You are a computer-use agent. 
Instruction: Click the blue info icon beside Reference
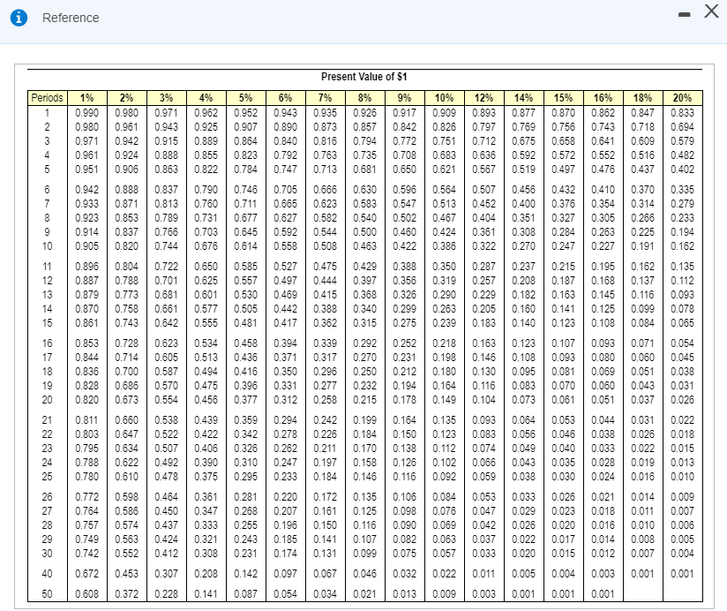[x=19, y=18]
